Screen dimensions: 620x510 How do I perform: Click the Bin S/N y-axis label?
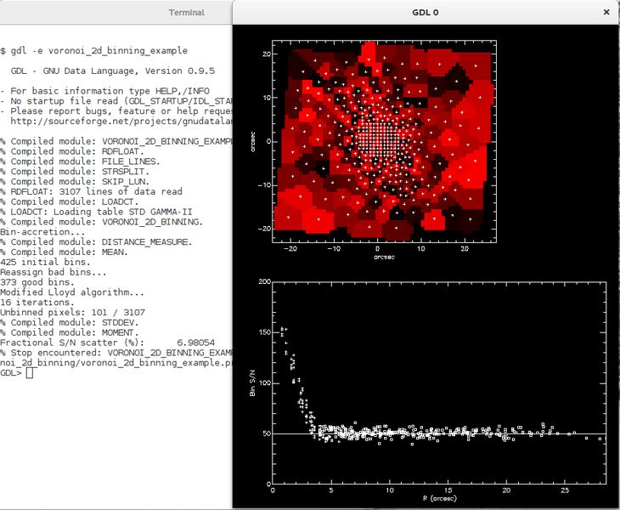pos(252,383)
